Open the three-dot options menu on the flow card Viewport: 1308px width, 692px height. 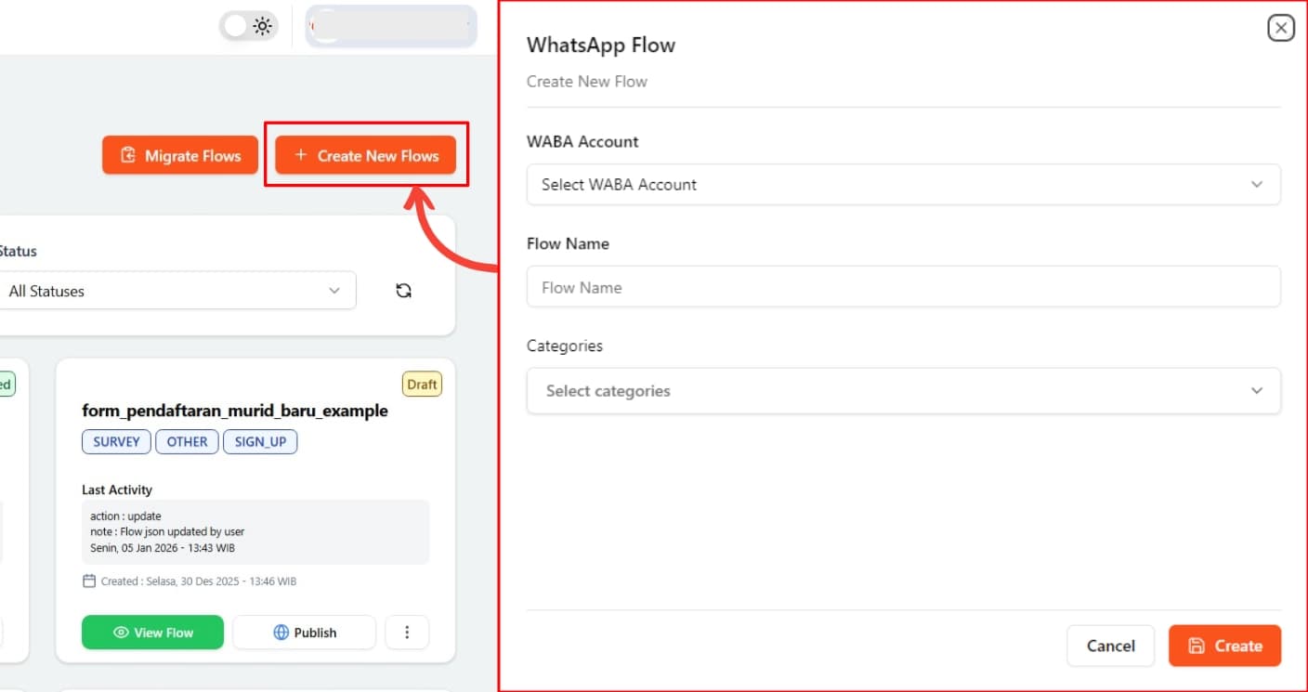pyautogui.click(x=407, y=632)
